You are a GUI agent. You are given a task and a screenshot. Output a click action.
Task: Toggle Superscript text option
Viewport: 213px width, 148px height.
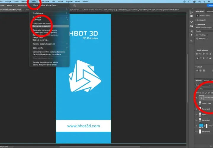[x=204, y=54]
